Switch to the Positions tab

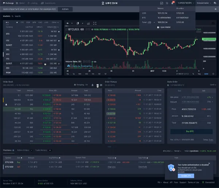coord(9,150)
